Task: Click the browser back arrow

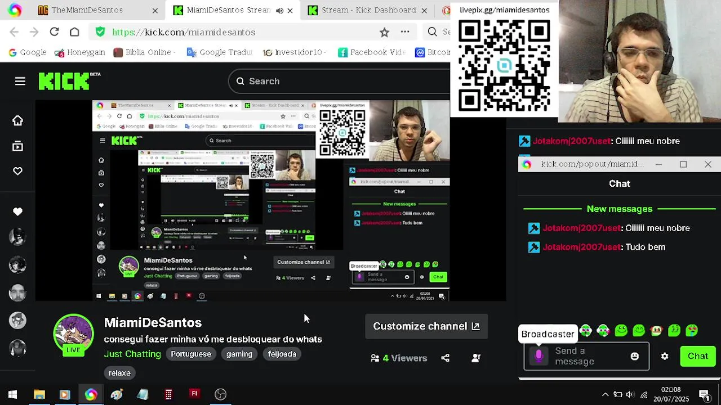Action: [x=14, y=32]
